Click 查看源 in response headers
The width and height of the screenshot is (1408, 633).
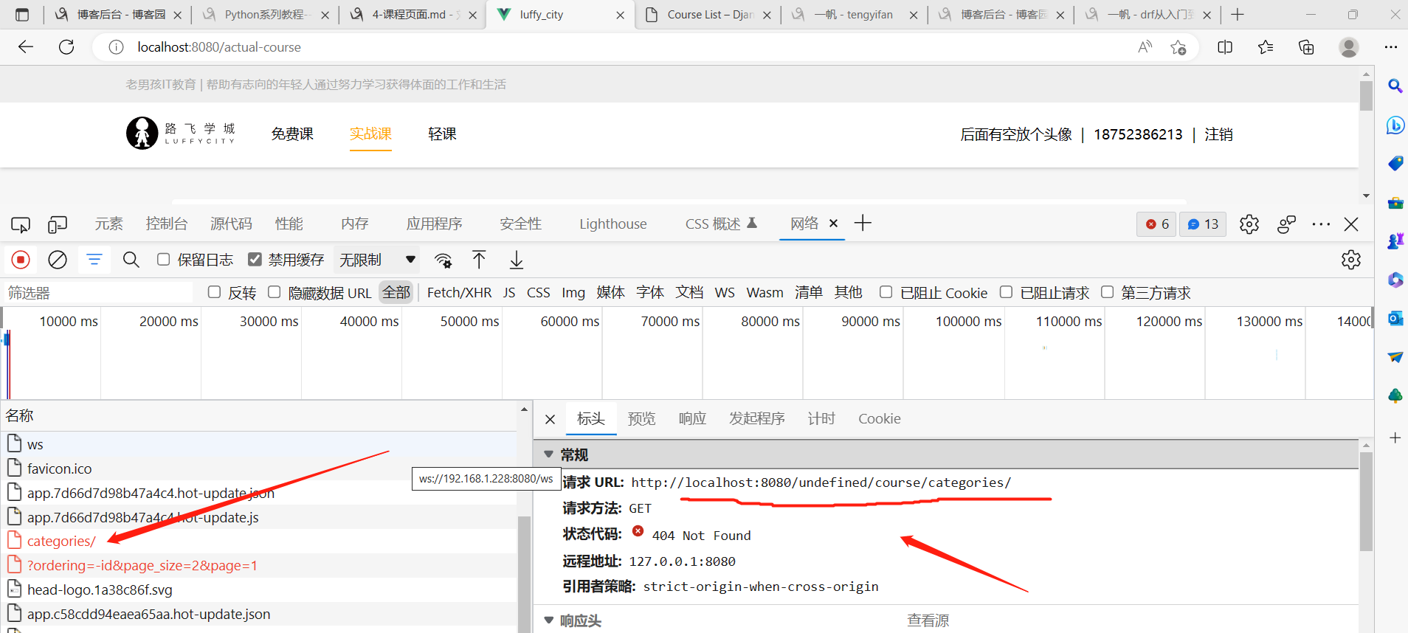click(928, 620)
